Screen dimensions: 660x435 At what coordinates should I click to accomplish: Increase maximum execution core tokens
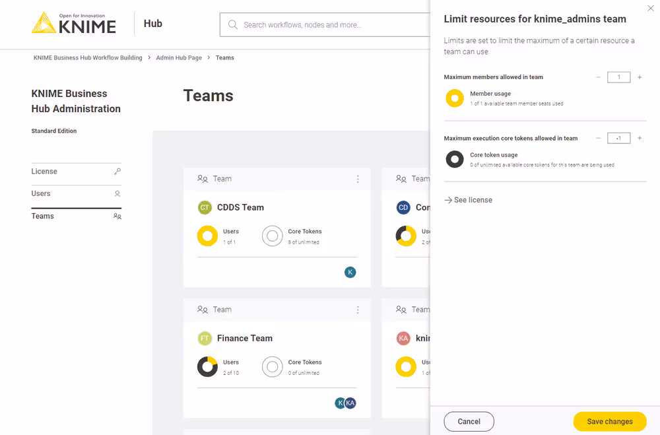(640, 138)
